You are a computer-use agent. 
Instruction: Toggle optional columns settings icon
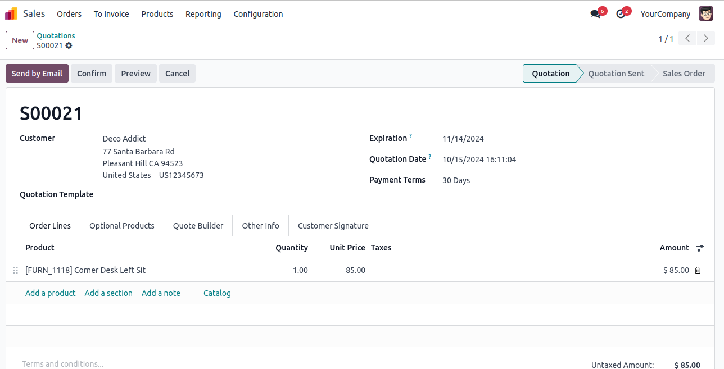(700, 248)
